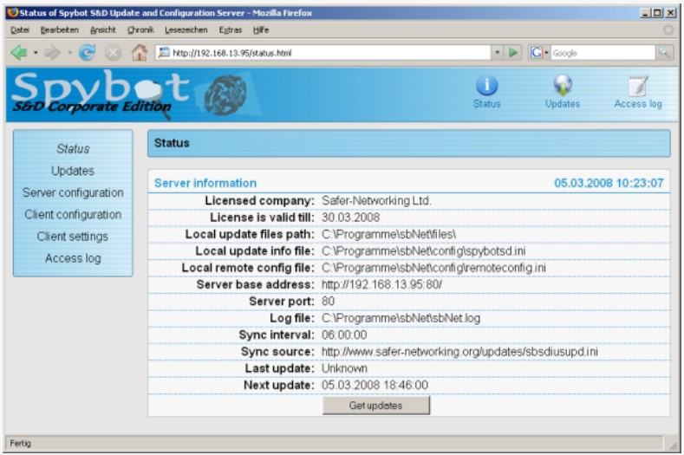684x455 pixels.
Task: Open the Lesezeichen menu
Action: pos(186,30)
